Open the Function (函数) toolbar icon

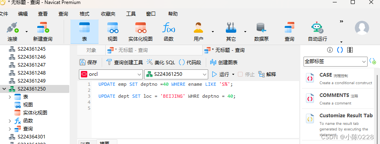169,32
